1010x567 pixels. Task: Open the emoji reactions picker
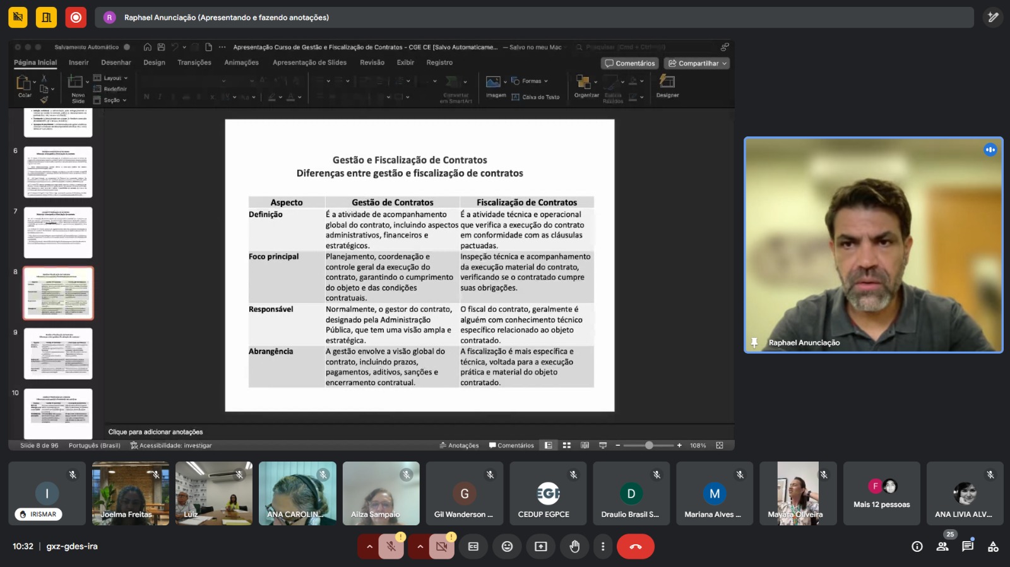pos(507,547)
